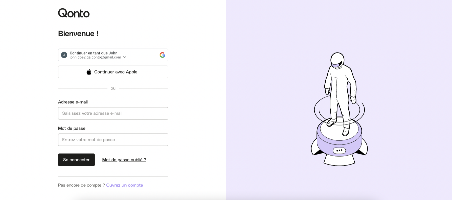The width and height of the screenshot is (452, 200).
Task: Click the "Pas encore de compte ?" text
Action: pos(81,185)
